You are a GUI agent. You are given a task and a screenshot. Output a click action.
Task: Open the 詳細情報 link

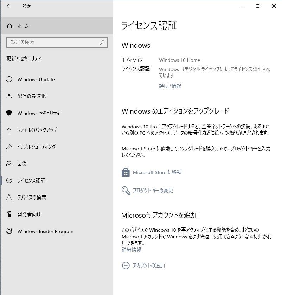[x=131, y=250]
